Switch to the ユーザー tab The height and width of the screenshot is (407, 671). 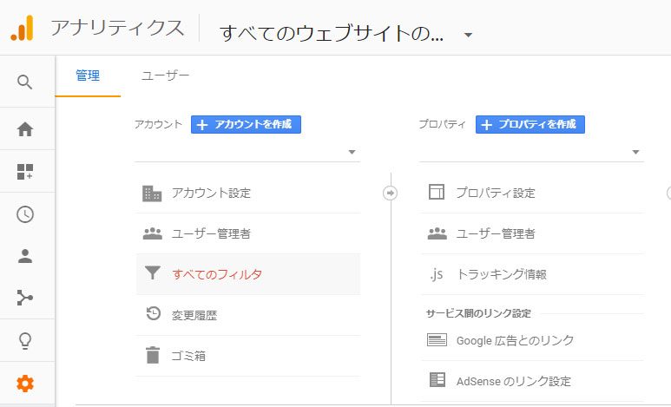click(165, 75)
